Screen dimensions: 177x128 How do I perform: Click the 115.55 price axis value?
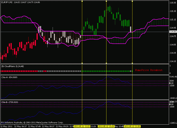click(173, 3)
